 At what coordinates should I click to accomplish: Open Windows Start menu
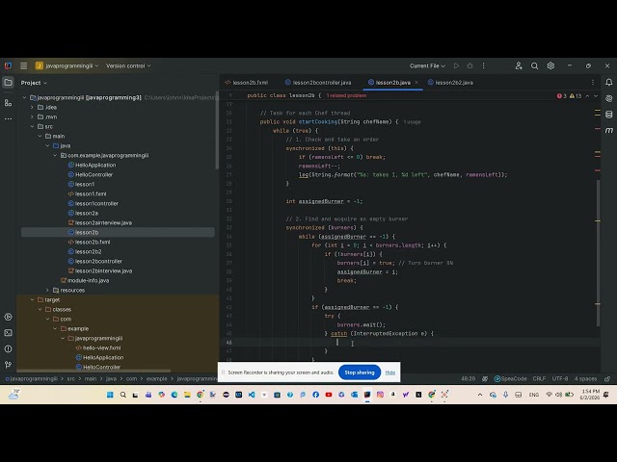coord(110,395)
